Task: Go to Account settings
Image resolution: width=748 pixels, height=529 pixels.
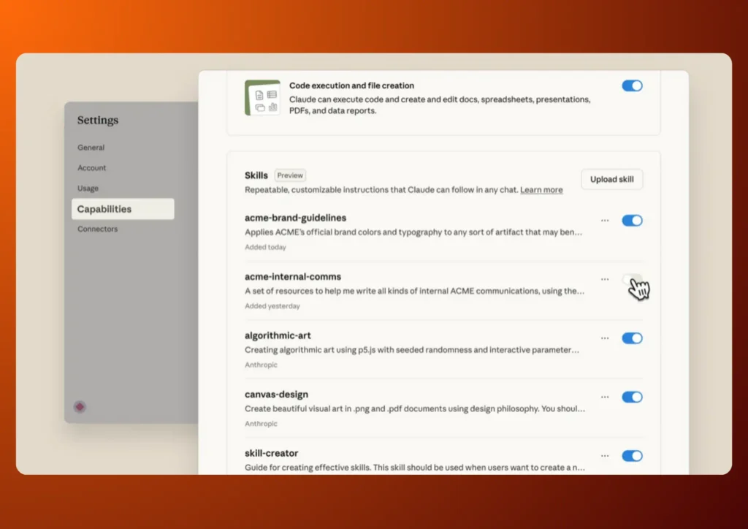Action: [x=92, y=168]
